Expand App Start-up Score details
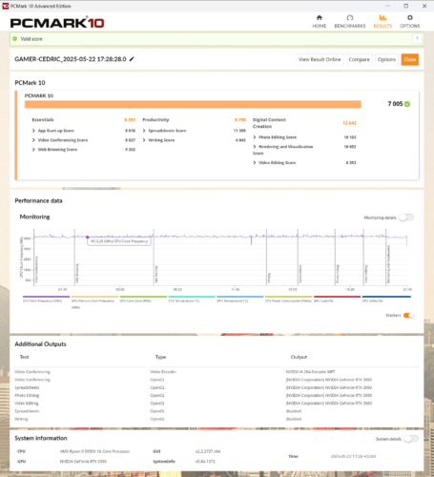This screenshot has width=434, height=477. coord(33,131)
